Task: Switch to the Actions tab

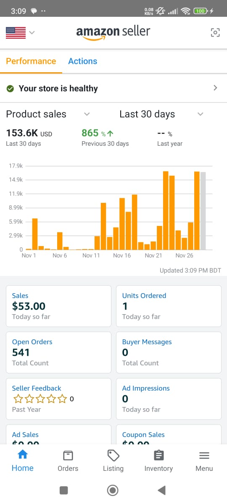Action: pos(82,61)
